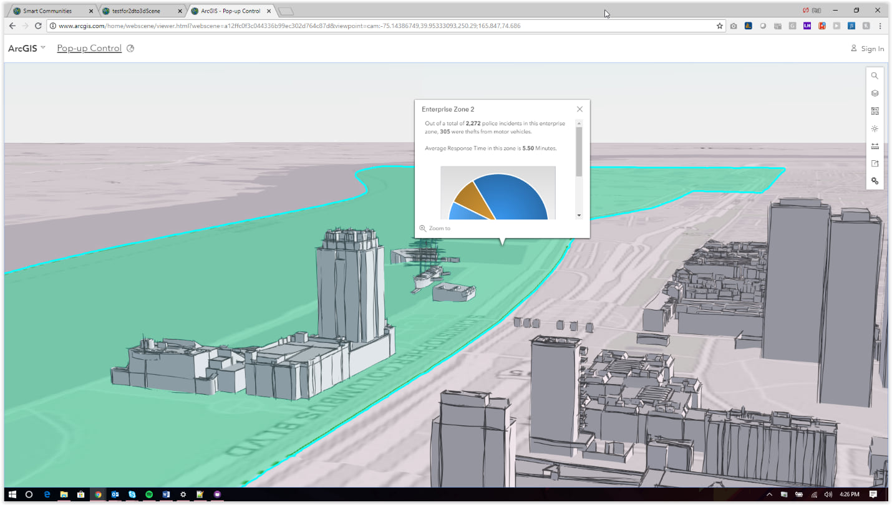Screen dimensions: 892x505
Task: Select the ArcGIS - Pop-up Control tab
Action: point(230,11)
